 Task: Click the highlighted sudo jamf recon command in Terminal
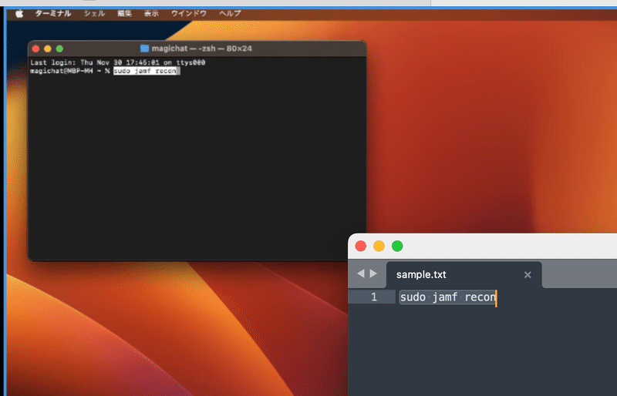click(x=145, y=71)
